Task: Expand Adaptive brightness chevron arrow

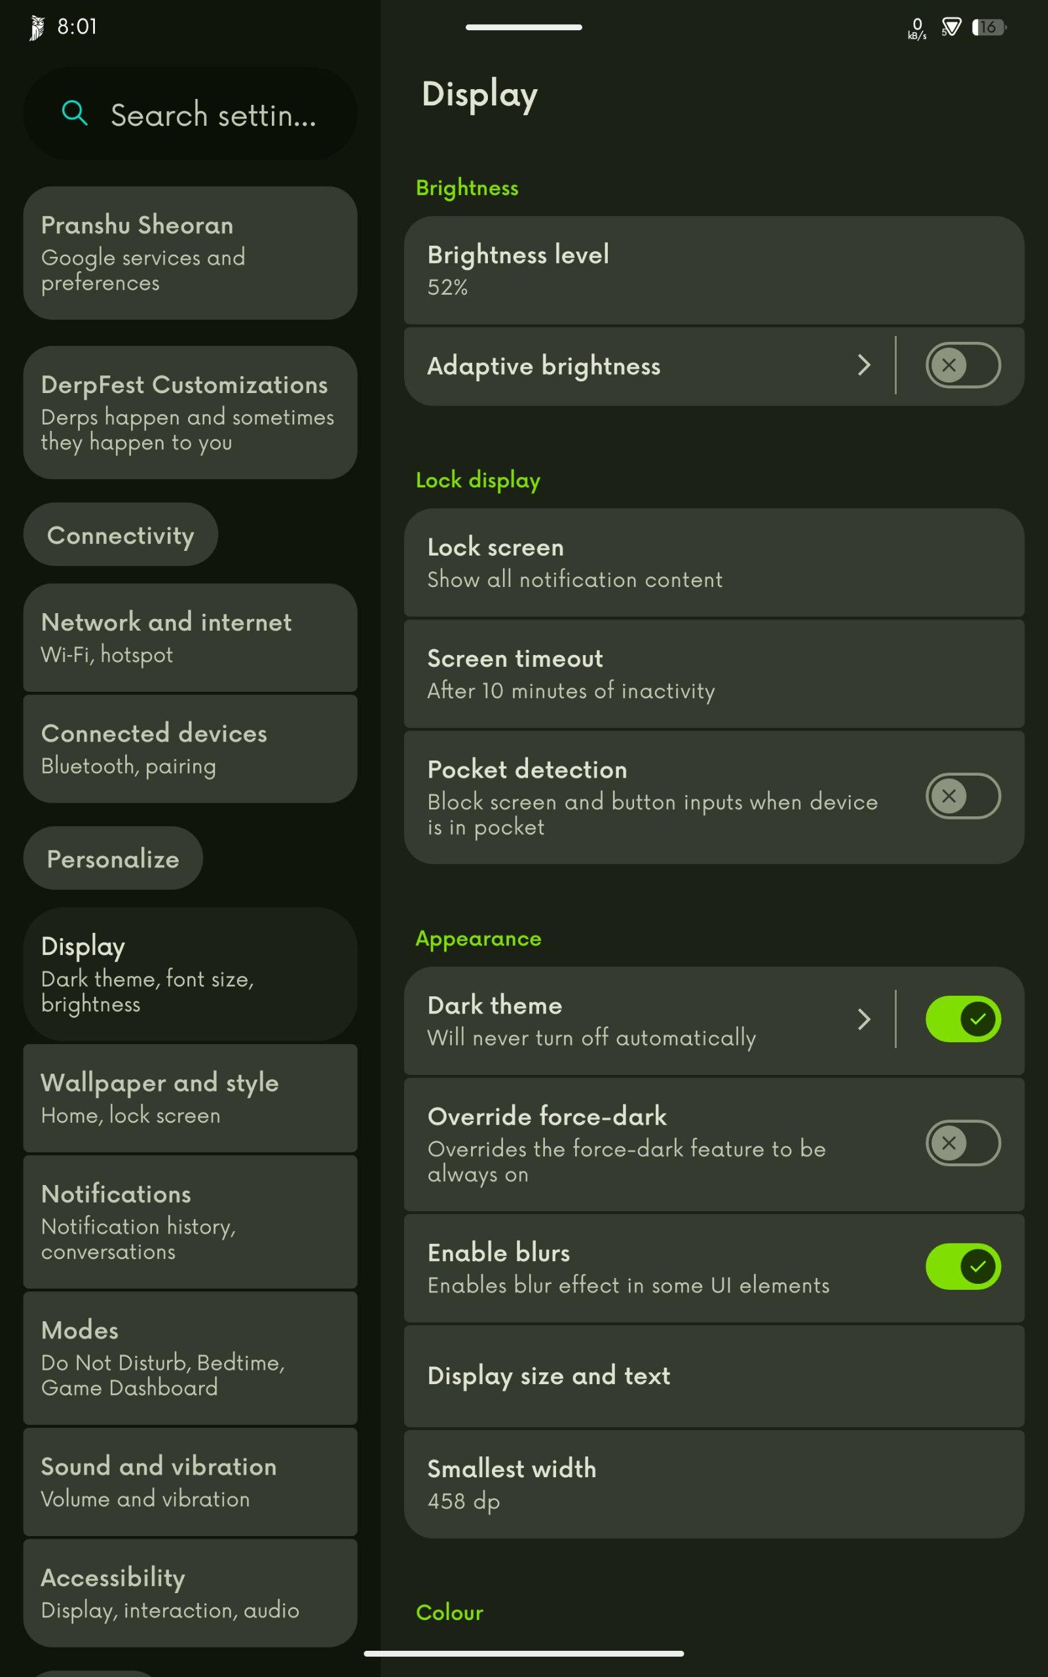Action: pos(864,365)
